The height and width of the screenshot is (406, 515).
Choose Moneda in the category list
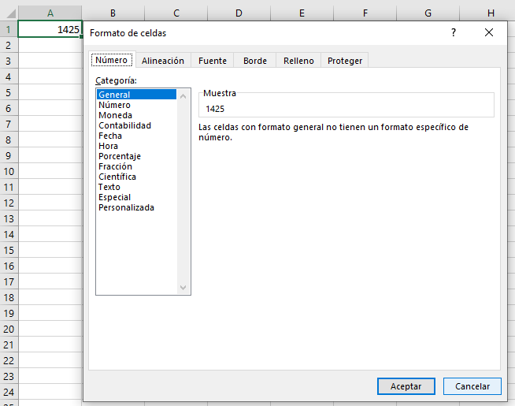pyautogui.click(x=115, y=115)
